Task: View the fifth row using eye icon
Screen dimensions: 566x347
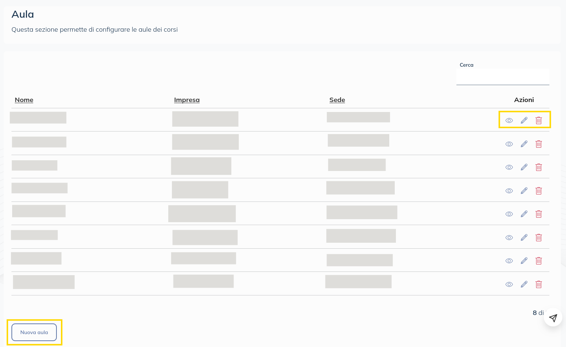Action: click(x=509, y=214)
